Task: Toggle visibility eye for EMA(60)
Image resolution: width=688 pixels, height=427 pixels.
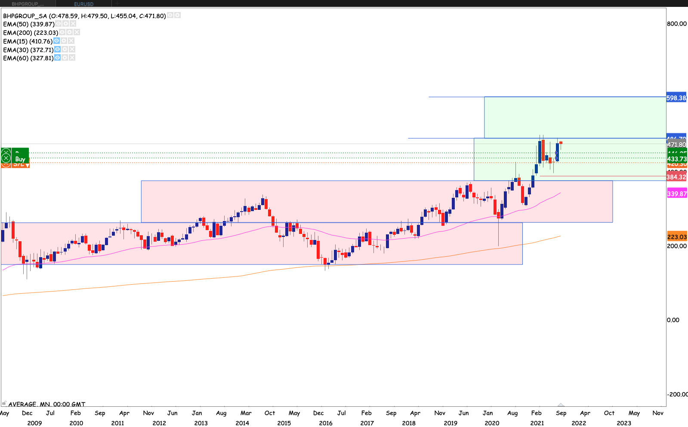Action: (x=57, y=58)
